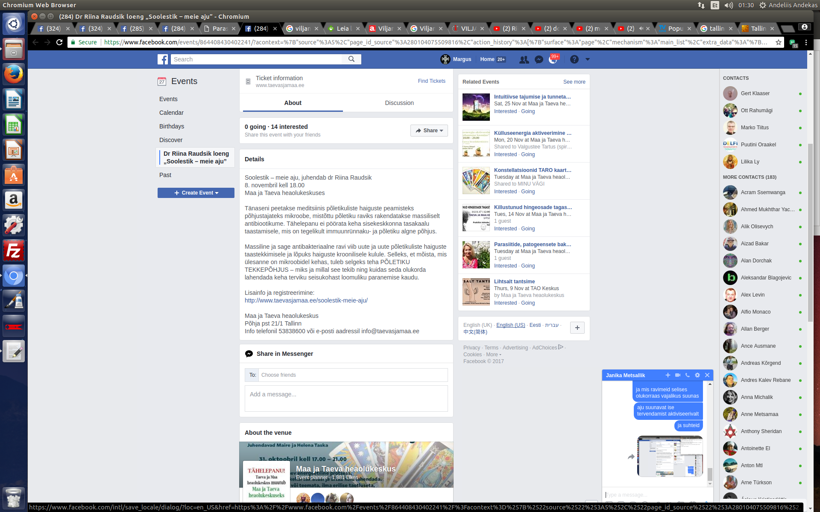
Task: Open the Trash in the launcher
Action: tap(14, 498)
